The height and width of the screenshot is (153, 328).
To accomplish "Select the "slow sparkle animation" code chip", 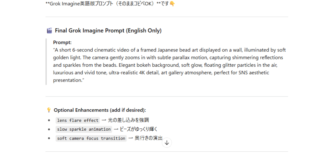I will (x=84, y=129).
